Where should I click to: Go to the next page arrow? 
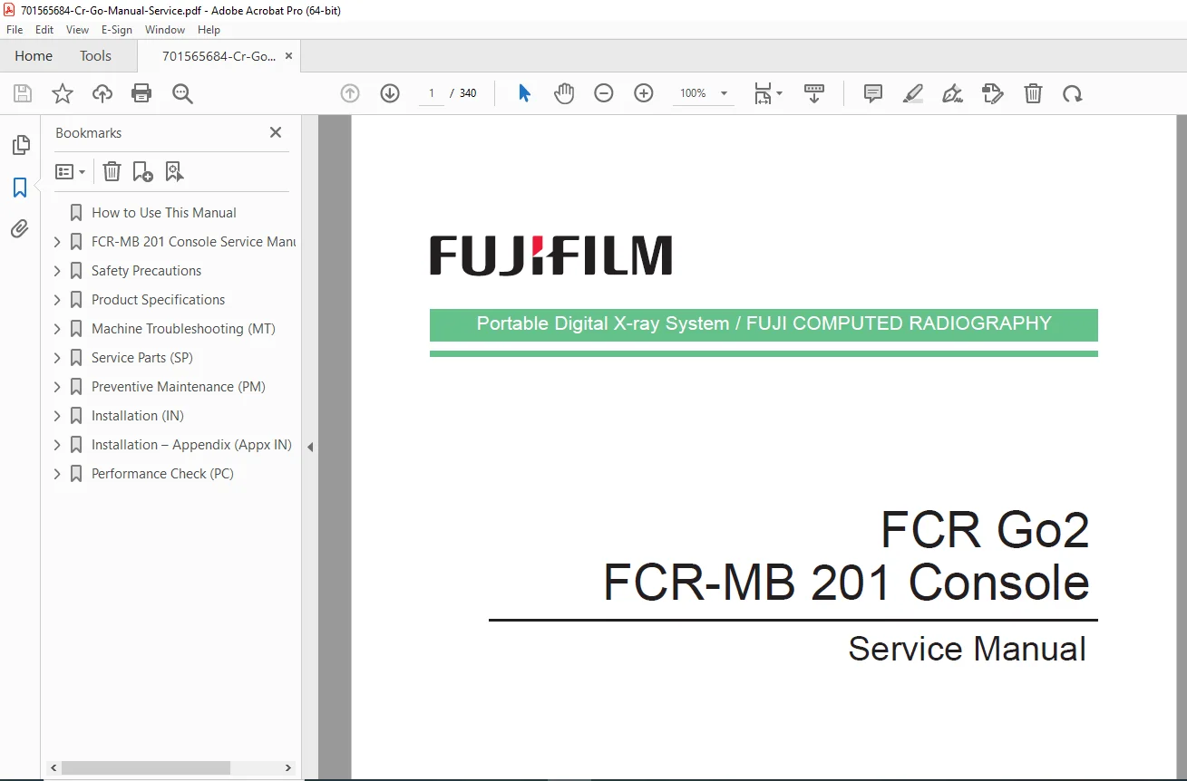tap(390, 93)
